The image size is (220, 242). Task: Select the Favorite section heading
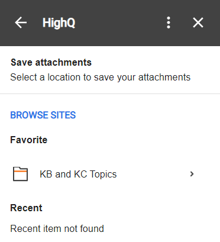[x=29, y=140]
